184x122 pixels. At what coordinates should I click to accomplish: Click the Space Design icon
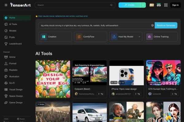click(6, 96)
